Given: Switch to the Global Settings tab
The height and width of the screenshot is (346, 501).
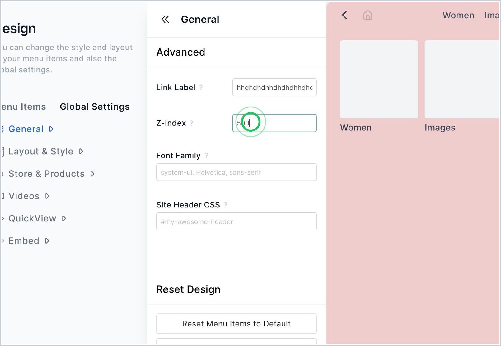Looking at the screenshot, I should [x=95, y=107].
